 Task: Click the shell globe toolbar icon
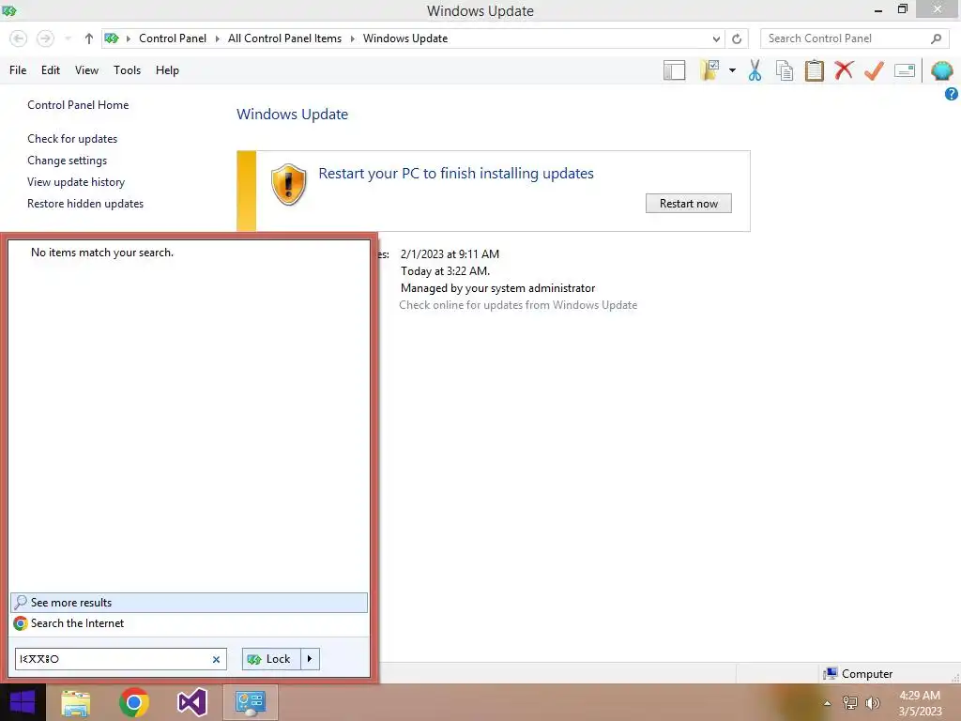(941, 69)
